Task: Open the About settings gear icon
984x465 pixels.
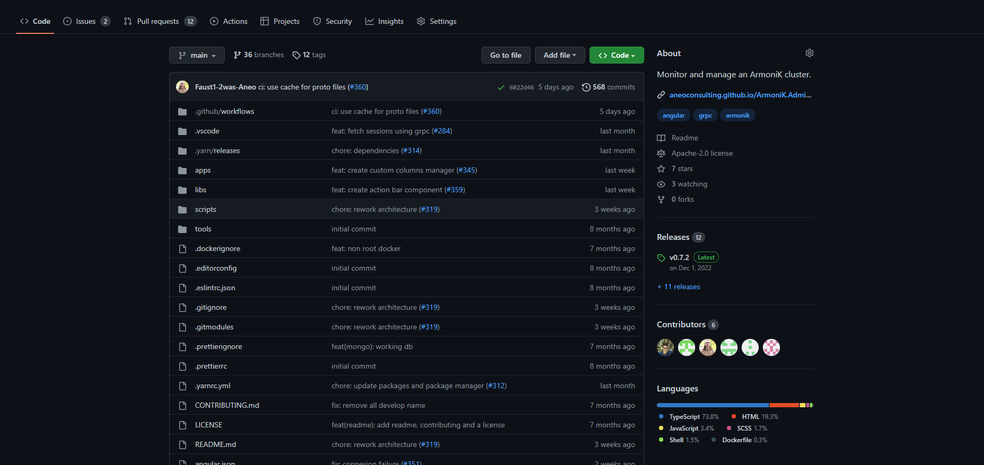Action: point(809,53)
